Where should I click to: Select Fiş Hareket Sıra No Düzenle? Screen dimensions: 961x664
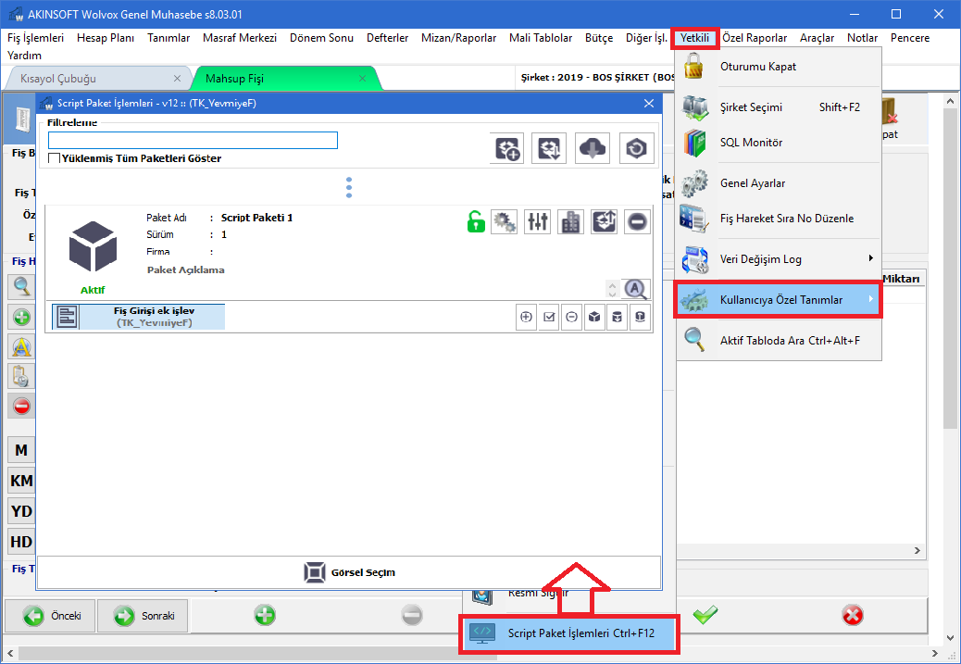(779, 219)
